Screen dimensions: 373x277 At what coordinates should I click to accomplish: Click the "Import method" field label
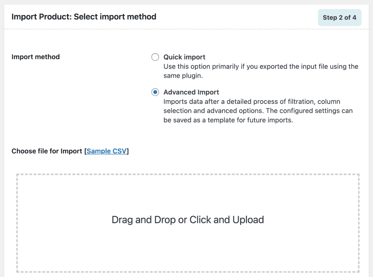click(x=36, y=57)
